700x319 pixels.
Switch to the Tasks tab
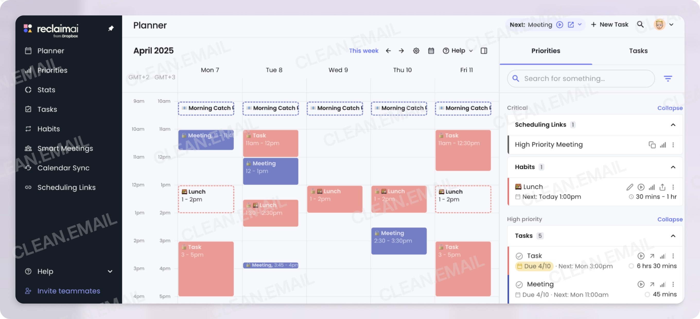[x=638, y=50]
